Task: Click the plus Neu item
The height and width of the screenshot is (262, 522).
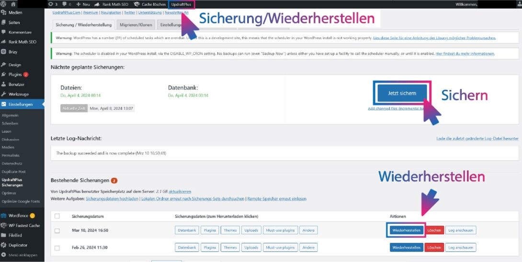Action: click(x=83, y=4)
